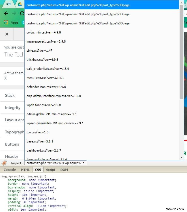Click the Inspect button
The width and height of the screenshot is (187, 212).
16,163
